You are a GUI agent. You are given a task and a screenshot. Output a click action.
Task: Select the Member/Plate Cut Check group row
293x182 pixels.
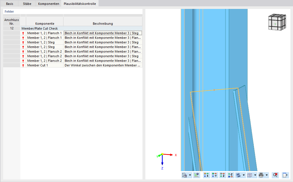pyautogui.click(x=81, y=28)
